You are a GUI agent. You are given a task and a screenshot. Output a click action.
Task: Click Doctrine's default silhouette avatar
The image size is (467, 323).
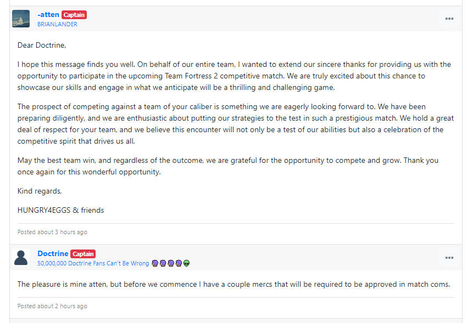21,258
